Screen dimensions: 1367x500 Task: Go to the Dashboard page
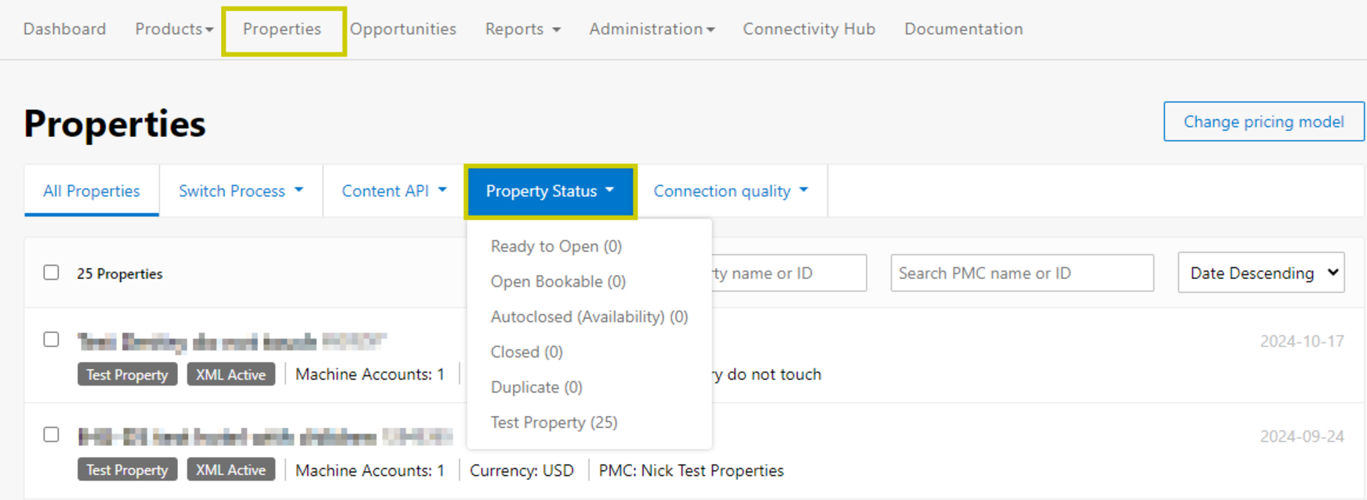pyautogui.click(x=64, y=29)
